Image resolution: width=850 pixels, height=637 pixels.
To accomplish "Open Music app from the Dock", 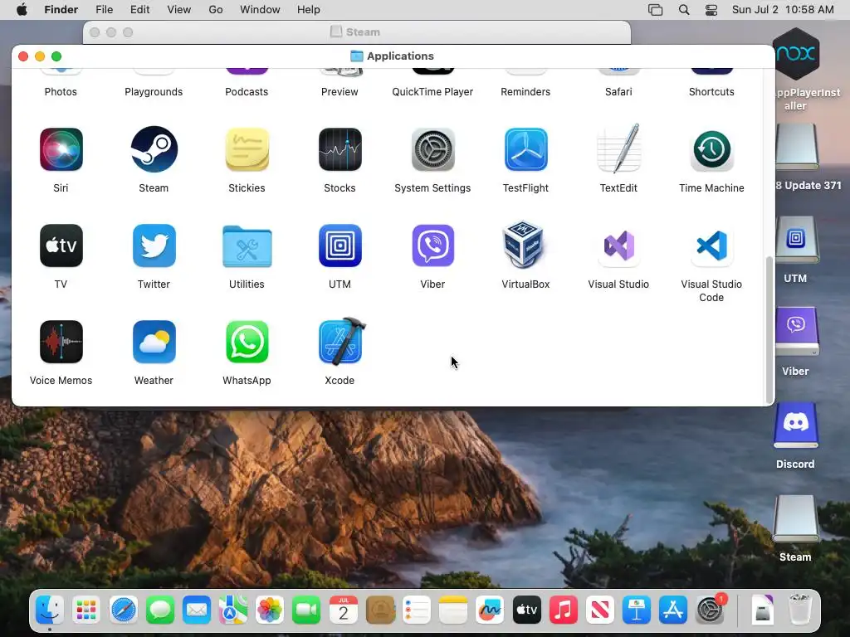I will point(564,610).
